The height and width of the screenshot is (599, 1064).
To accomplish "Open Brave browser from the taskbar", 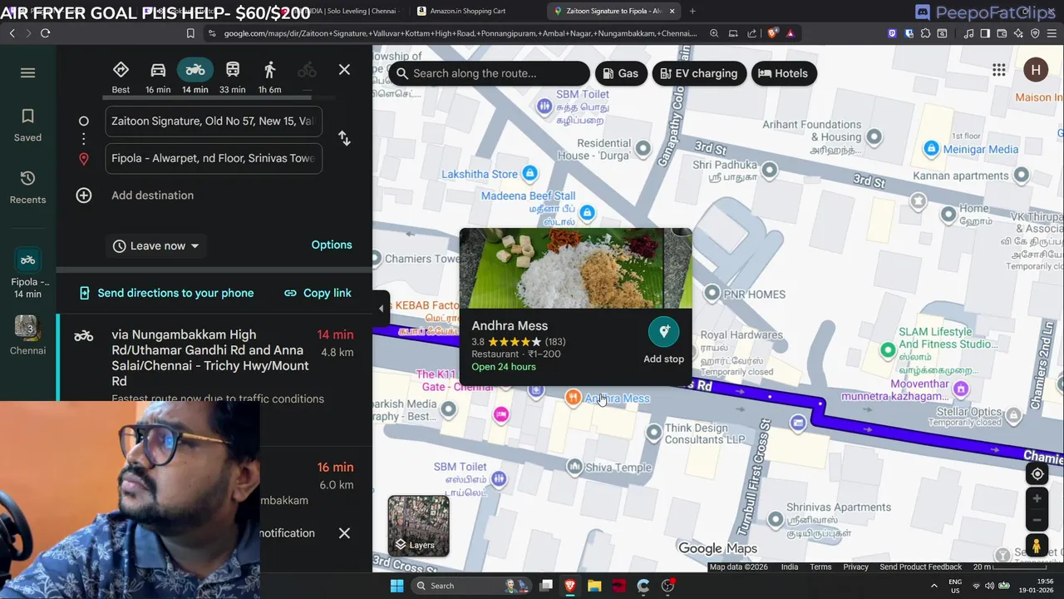I will pyautogui.click(x=570, y=586).
